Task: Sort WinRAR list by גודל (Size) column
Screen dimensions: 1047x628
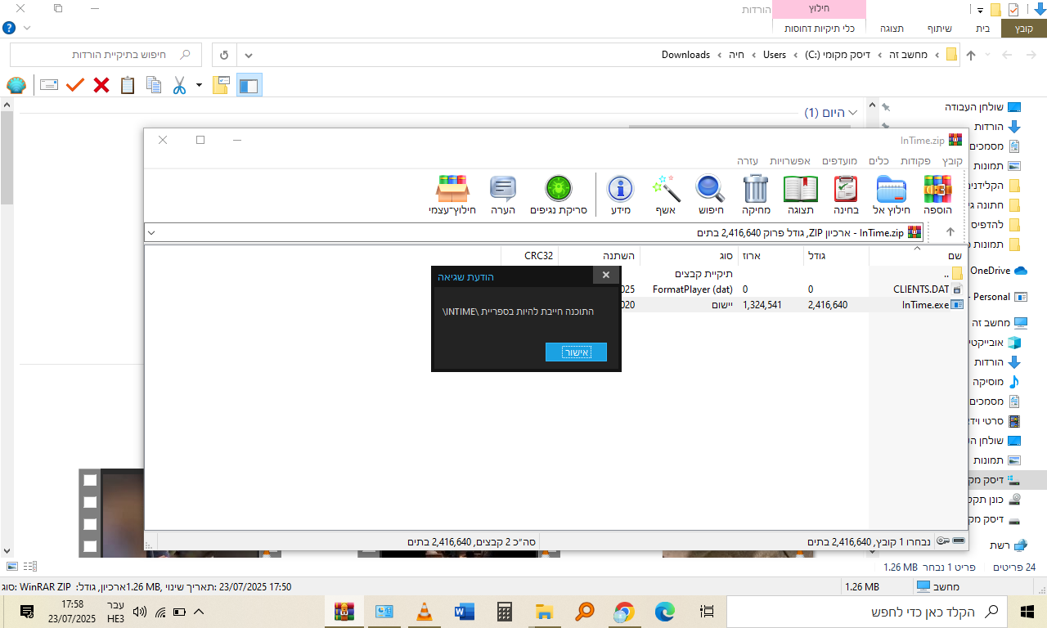Action: click(836, 256)
